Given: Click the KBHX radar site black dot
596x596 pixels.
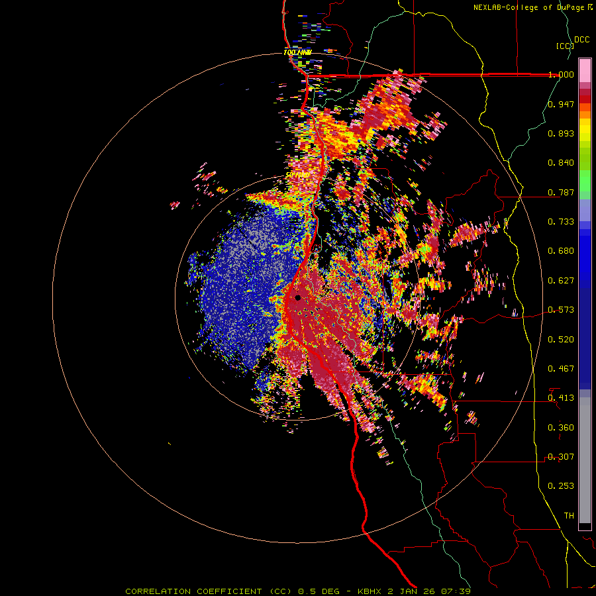Looking at the screenshot, I should coord(297,297).
